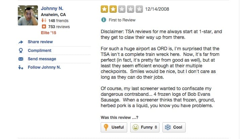Click the lightbulb icon on Useful
The height and width of the screenshot is (139, 241).
[106, 127]
